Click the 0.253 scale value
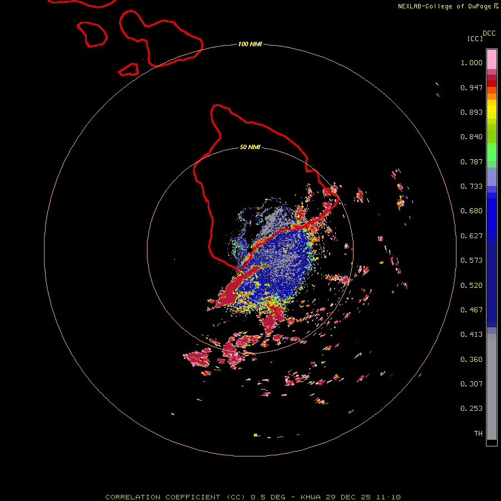The image size is (501, 501). coord(471,409)
